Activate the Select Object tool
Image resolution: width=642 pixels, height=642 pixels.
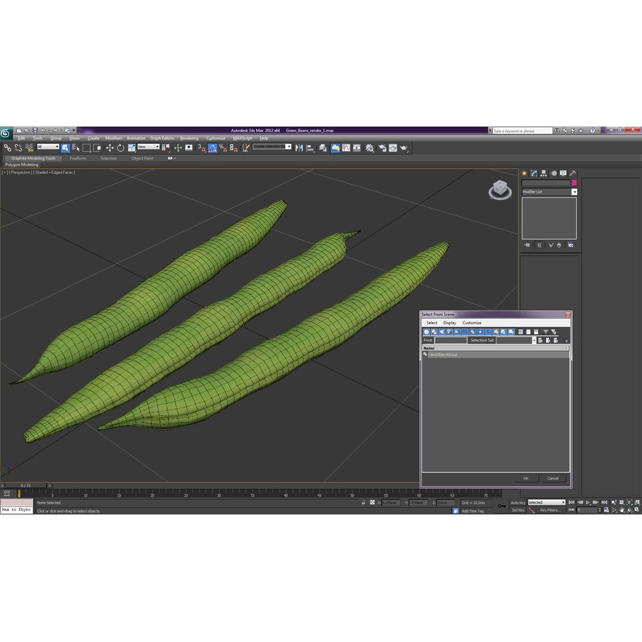[x=65, y=148]
